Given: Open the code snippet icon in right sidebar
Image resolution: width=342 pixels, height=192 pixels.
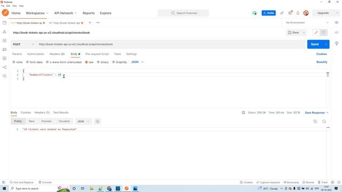Looking at the screenshot, I should click(x=337, y=33).
